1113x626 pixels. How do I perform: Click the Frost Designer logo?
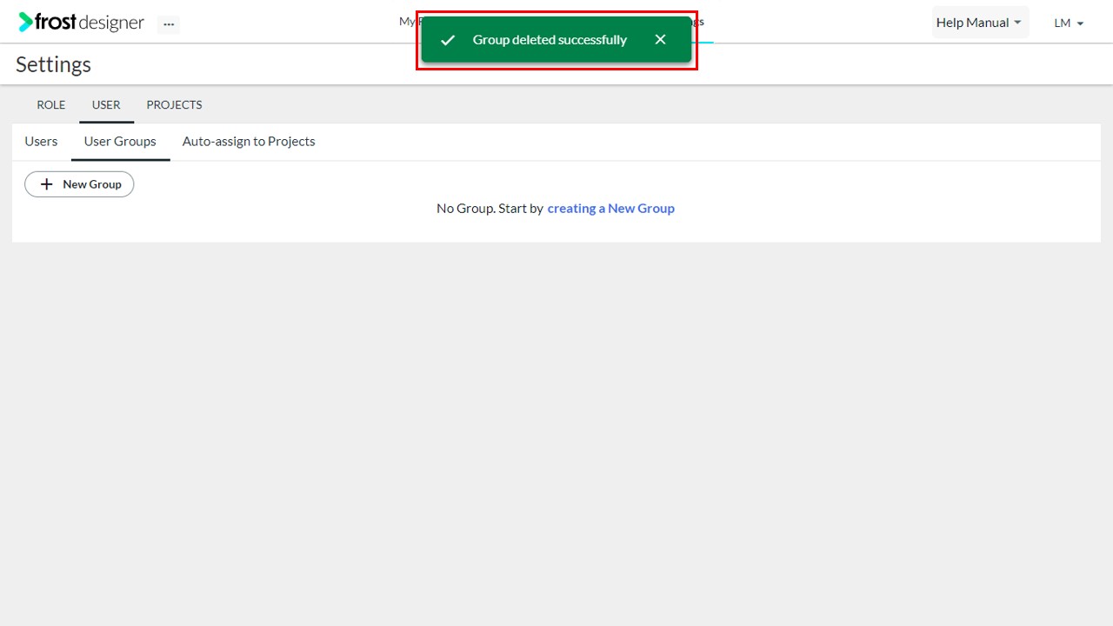pyautogui.click(x=82, y=23)
